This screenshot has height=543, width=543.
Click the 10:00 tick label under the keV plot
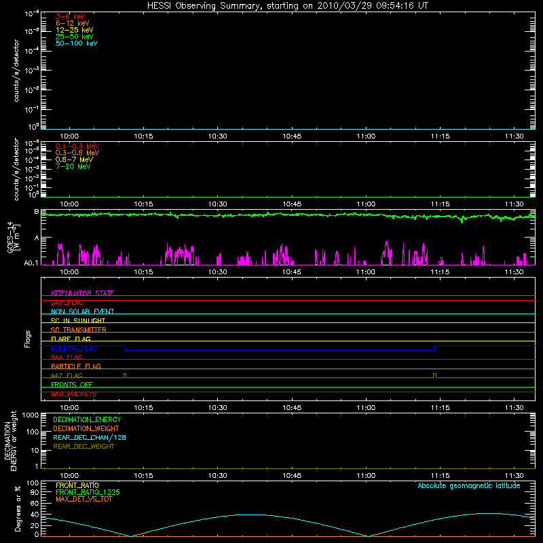[x=69, y=136]
